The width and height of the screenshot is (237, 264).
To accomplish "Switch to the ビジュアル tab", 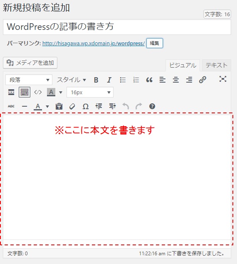I will point(183,65).
